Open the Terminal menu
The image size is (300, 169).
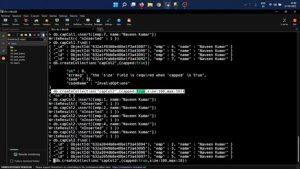tap(5, 16)
